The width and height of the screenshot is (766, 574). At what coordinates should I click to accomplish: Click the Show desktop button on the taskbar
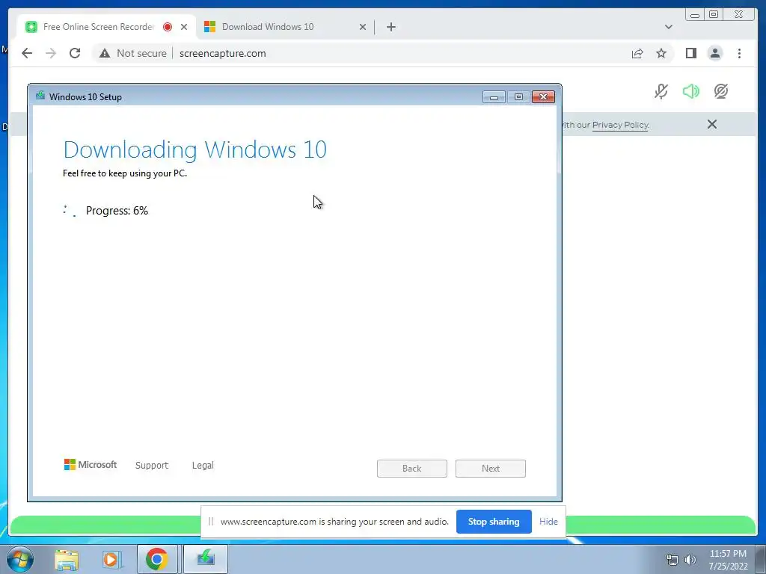coord(761,559)
